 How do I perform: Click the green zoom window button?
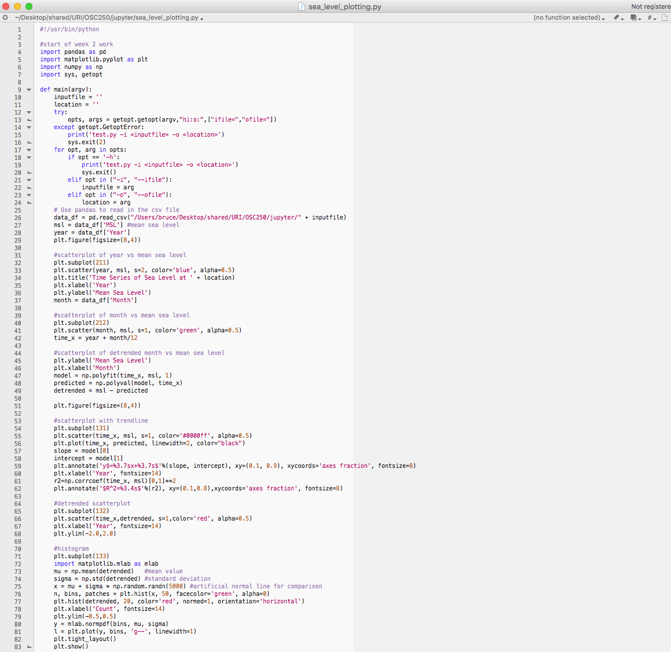coord(29,6)
